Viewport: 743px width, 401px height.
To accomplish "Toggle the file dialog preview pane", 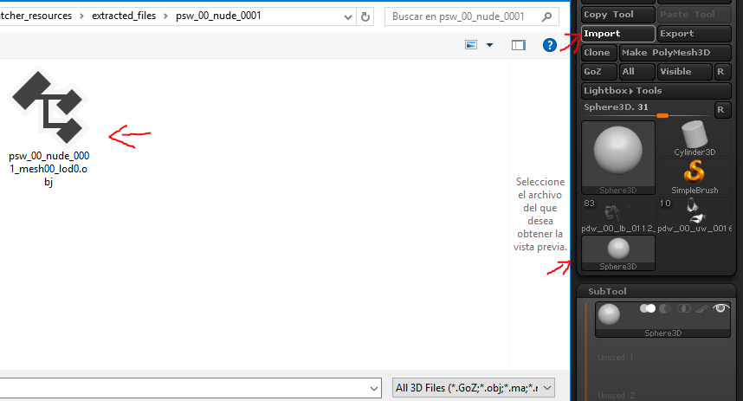I will click(518, 45).
